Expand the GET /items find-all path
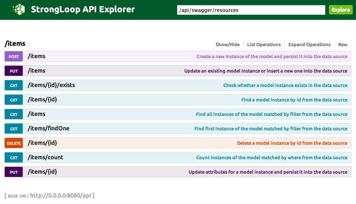Viewport: 356px width, 204px height. [37, 114]
